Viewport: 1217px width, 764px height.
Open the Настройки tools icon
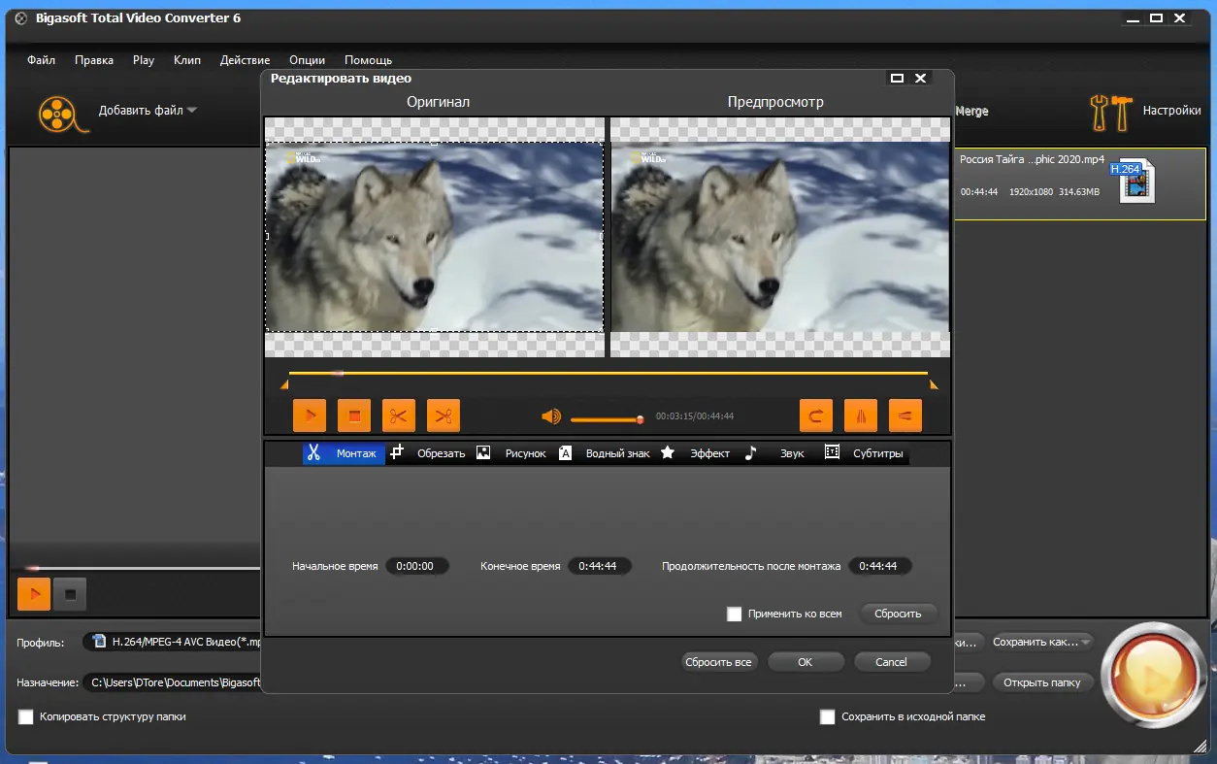click(x=1110, y=112)
